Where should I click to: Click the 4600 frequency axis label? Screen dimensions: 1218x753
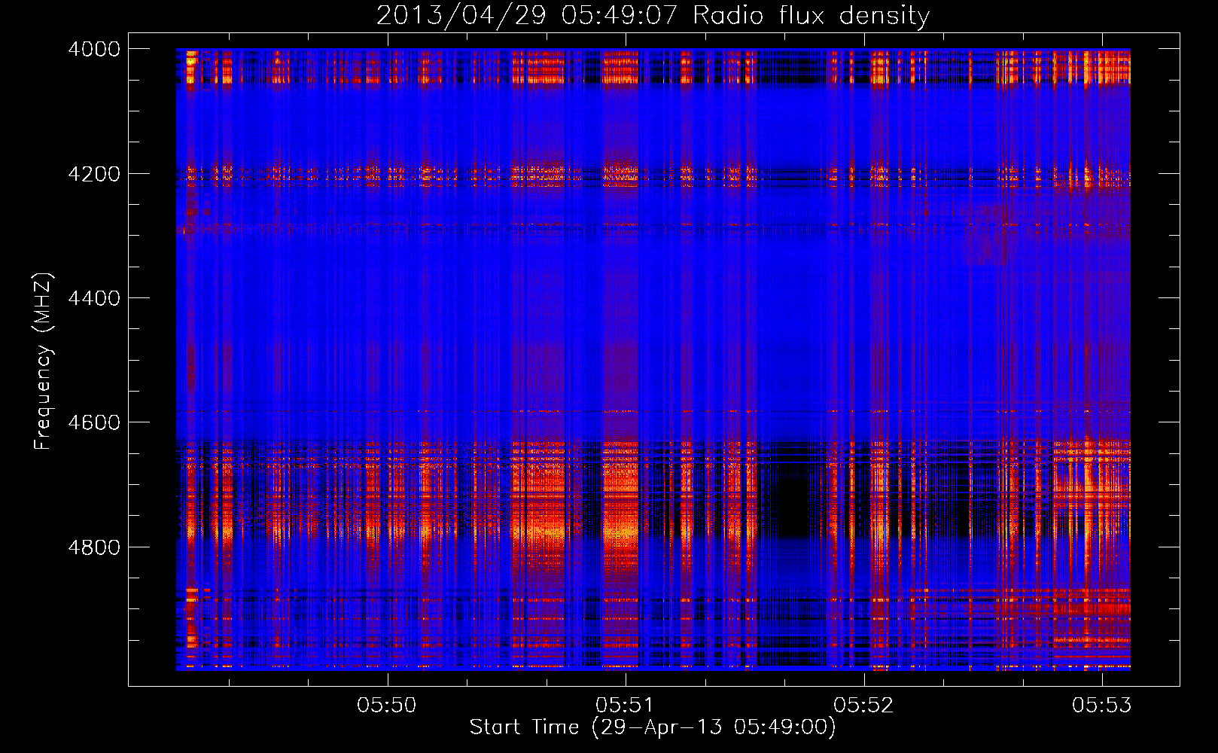94,422
